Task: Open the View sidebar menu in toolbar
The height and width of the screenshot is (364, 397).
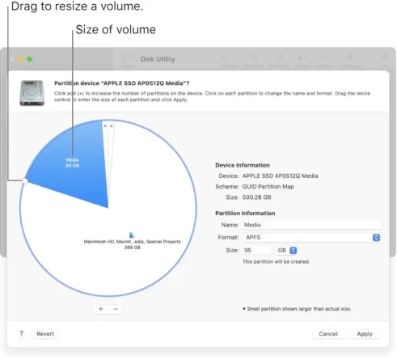Action: (128, 61)
